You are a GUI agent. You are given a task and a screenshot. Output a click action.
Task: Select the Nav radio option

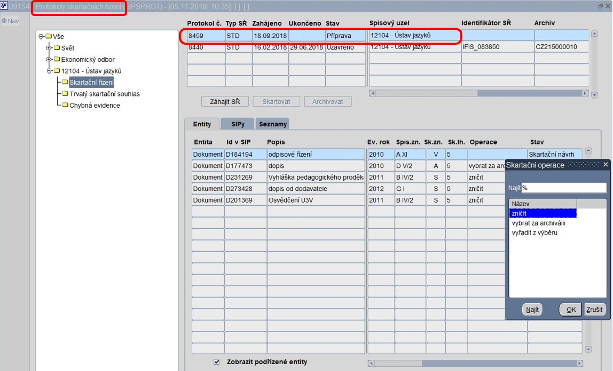(4, 21)
